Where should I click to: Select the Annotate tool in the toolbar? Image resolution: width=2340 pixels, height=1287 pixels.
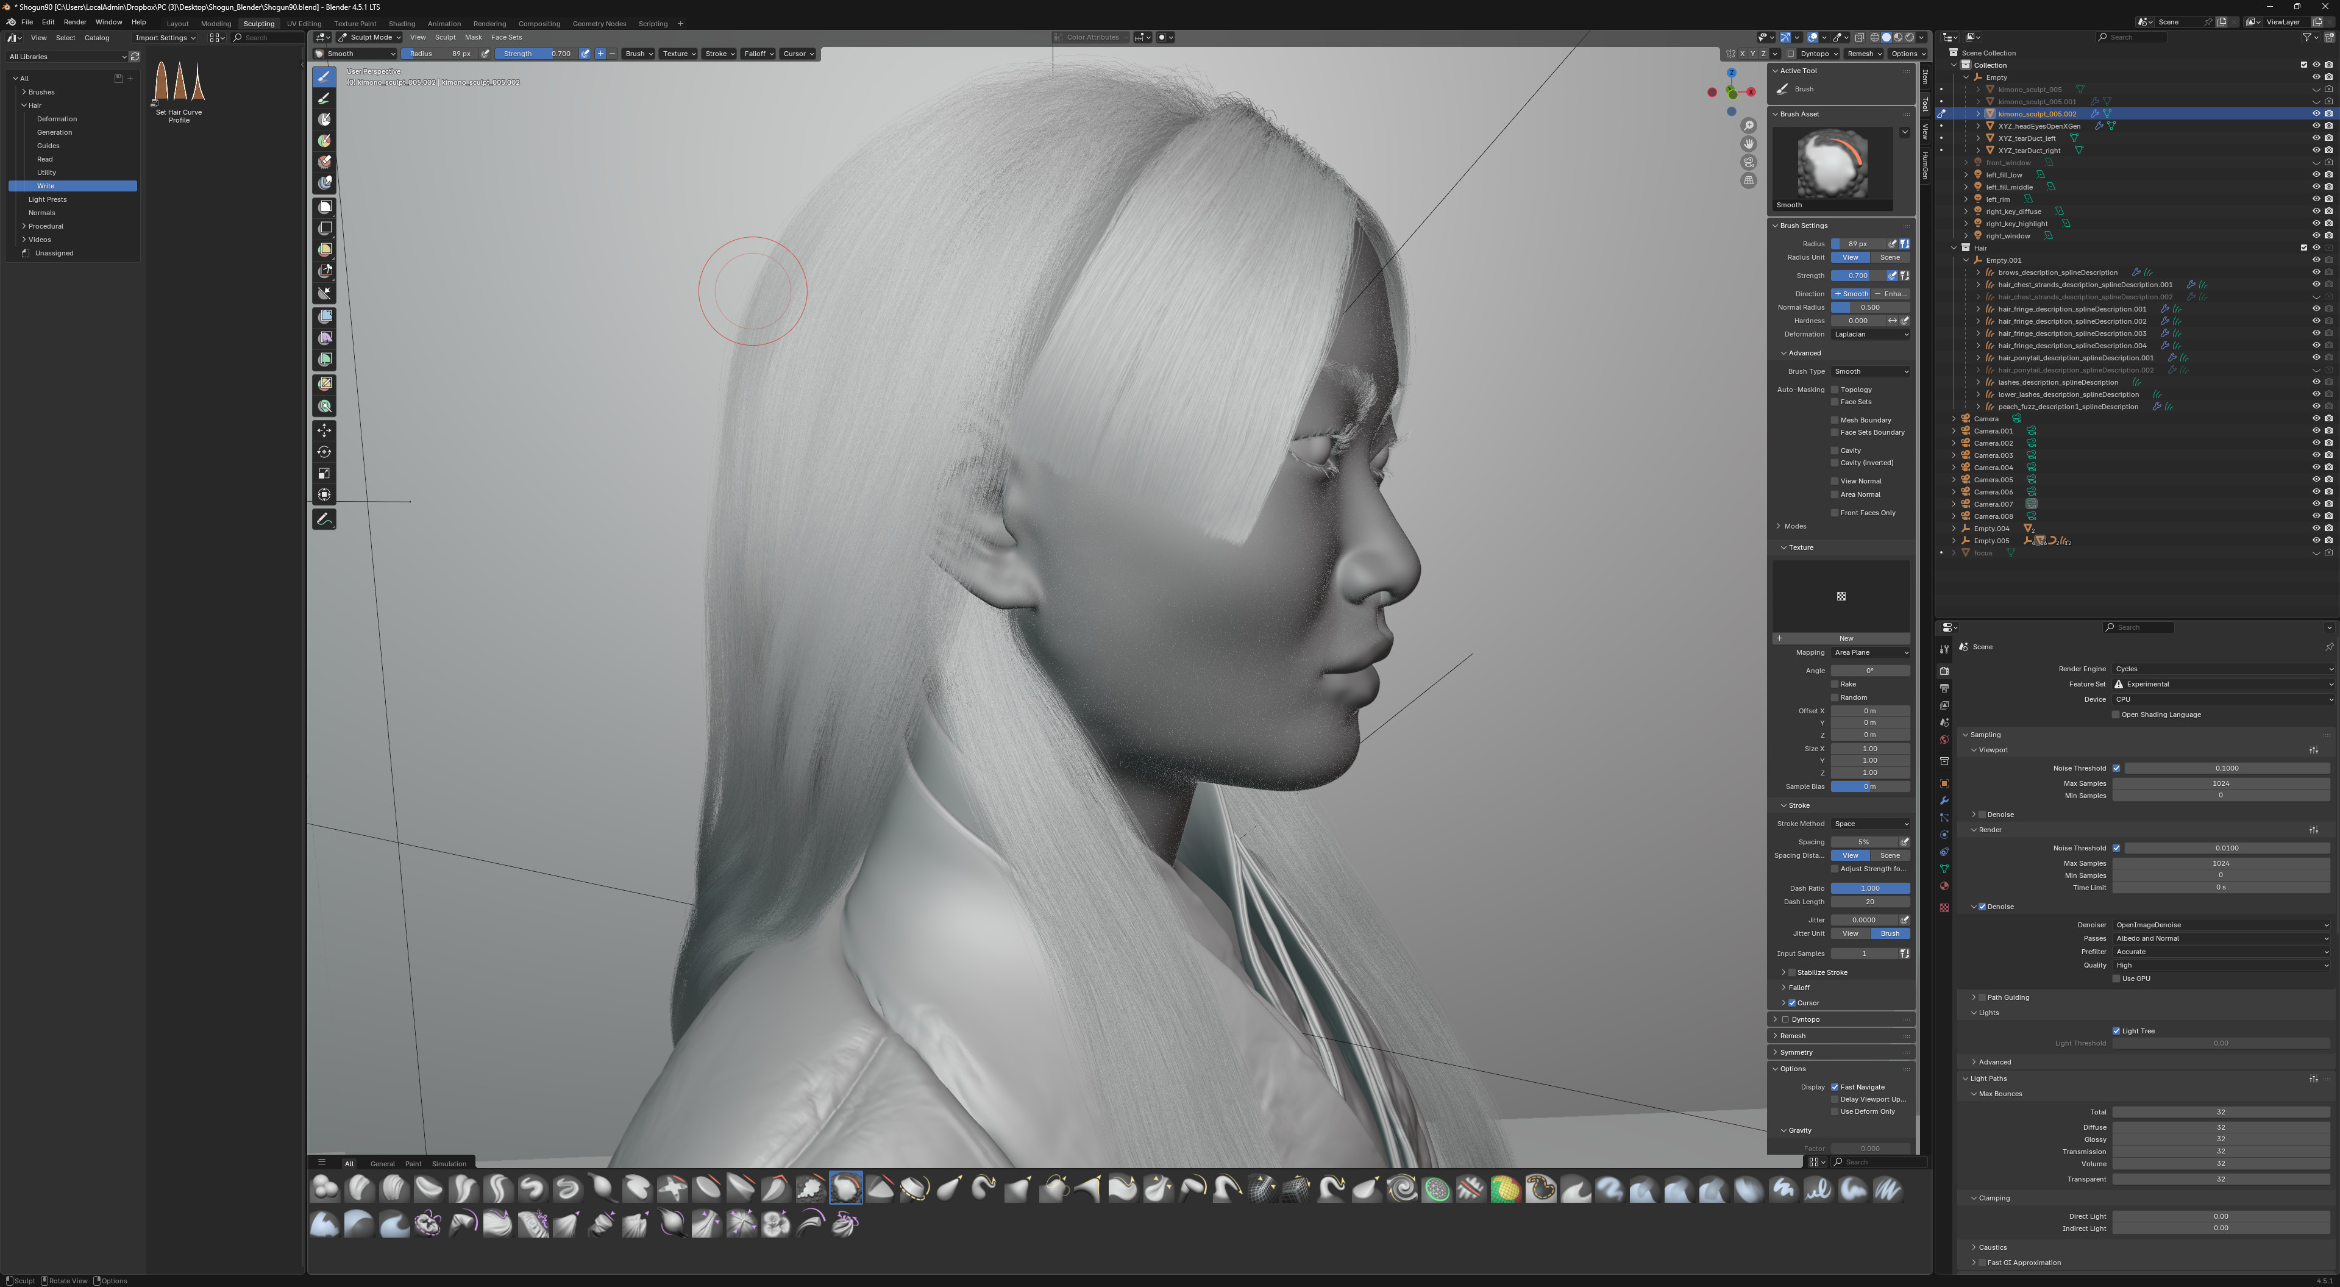tap(324, 520)
